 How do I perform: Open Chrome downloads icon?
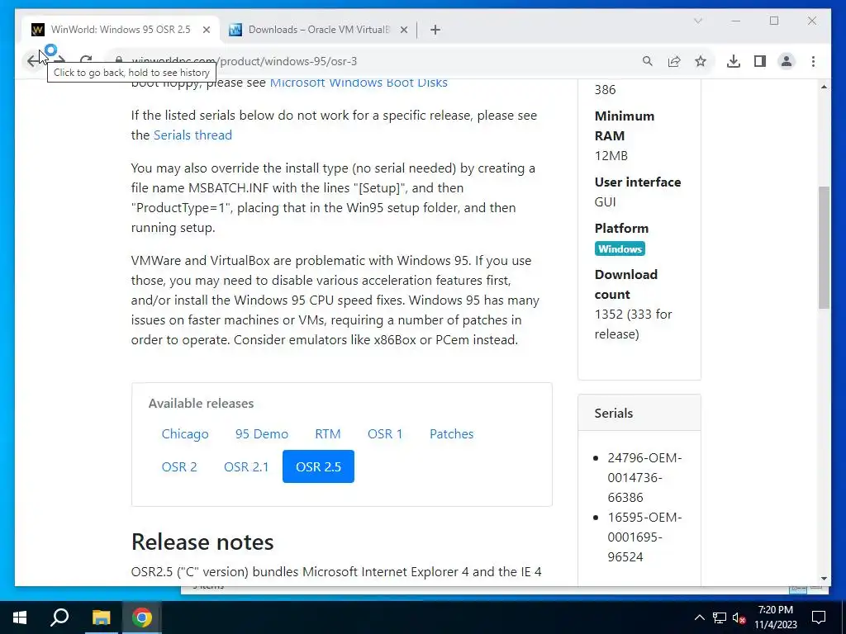(x=734, y=61)
